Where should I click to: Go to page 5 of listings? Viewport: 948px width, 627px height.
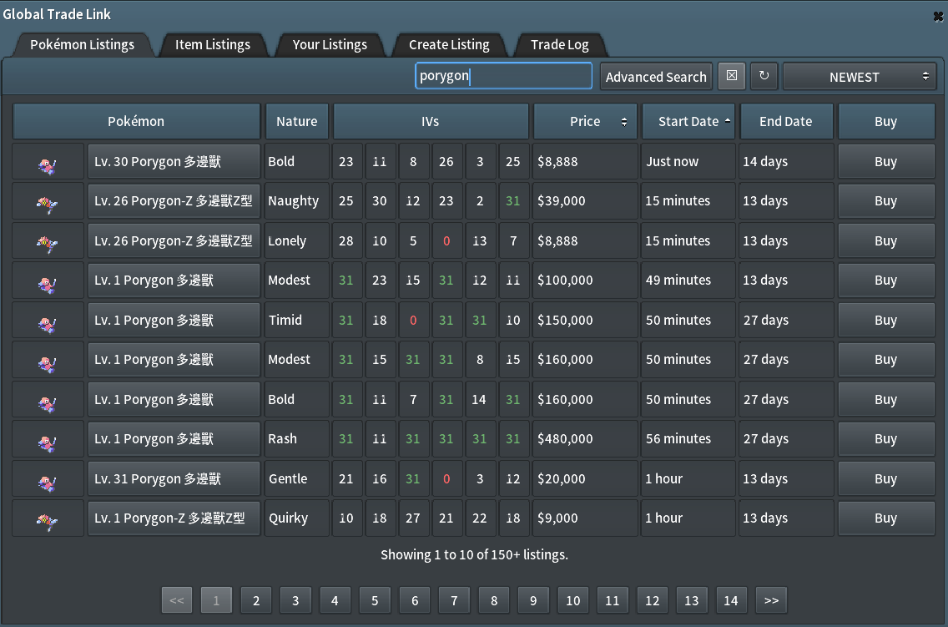click(375, 600)
